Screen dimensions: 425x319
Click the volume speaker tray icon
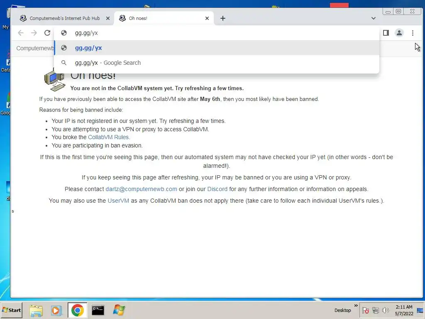385,310
